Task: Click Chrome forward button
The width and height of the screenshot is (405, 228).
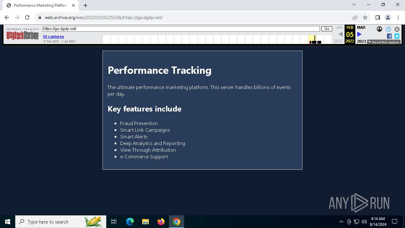Action: (x=17, y=17)
